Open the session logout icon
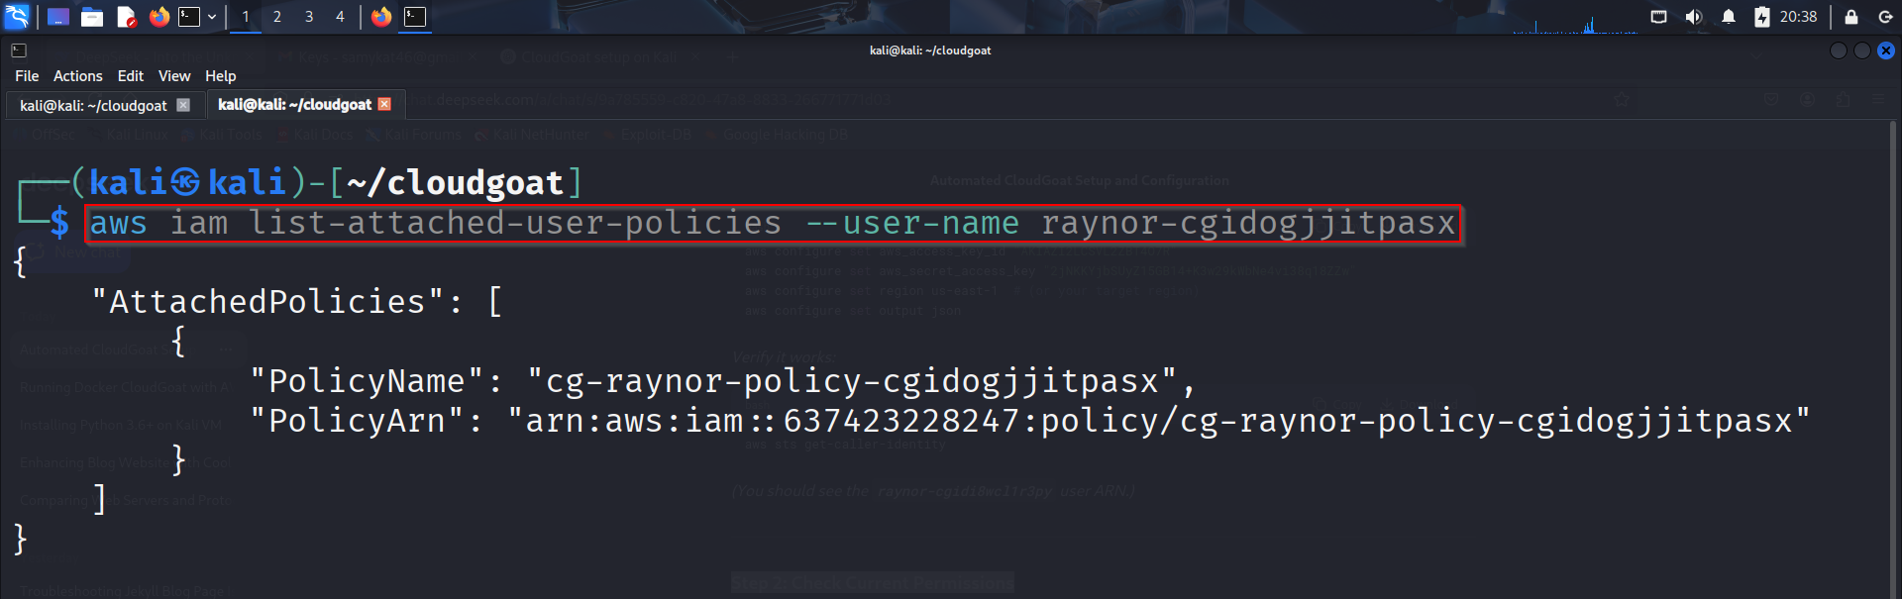The width and height of the screenshot is (1902, 599). point(1885,17)
